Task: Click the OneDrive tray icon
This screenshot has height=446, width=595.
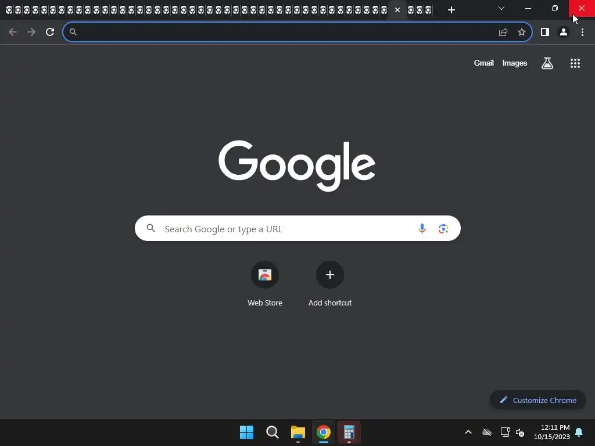Action: tap(487, 432)
